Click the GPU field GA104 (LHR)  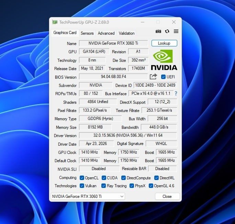coord(94,52)
